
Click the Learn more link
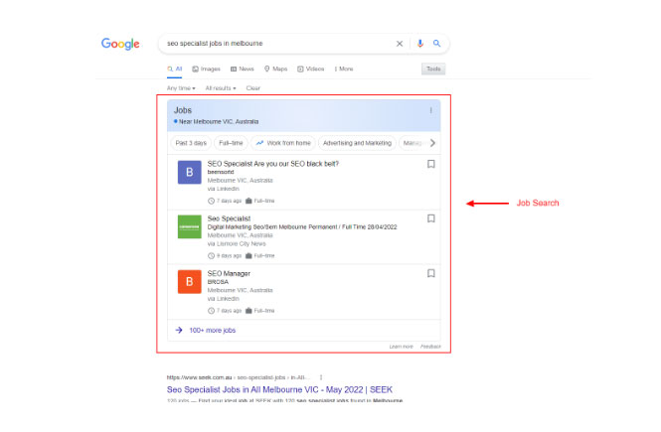401,347
